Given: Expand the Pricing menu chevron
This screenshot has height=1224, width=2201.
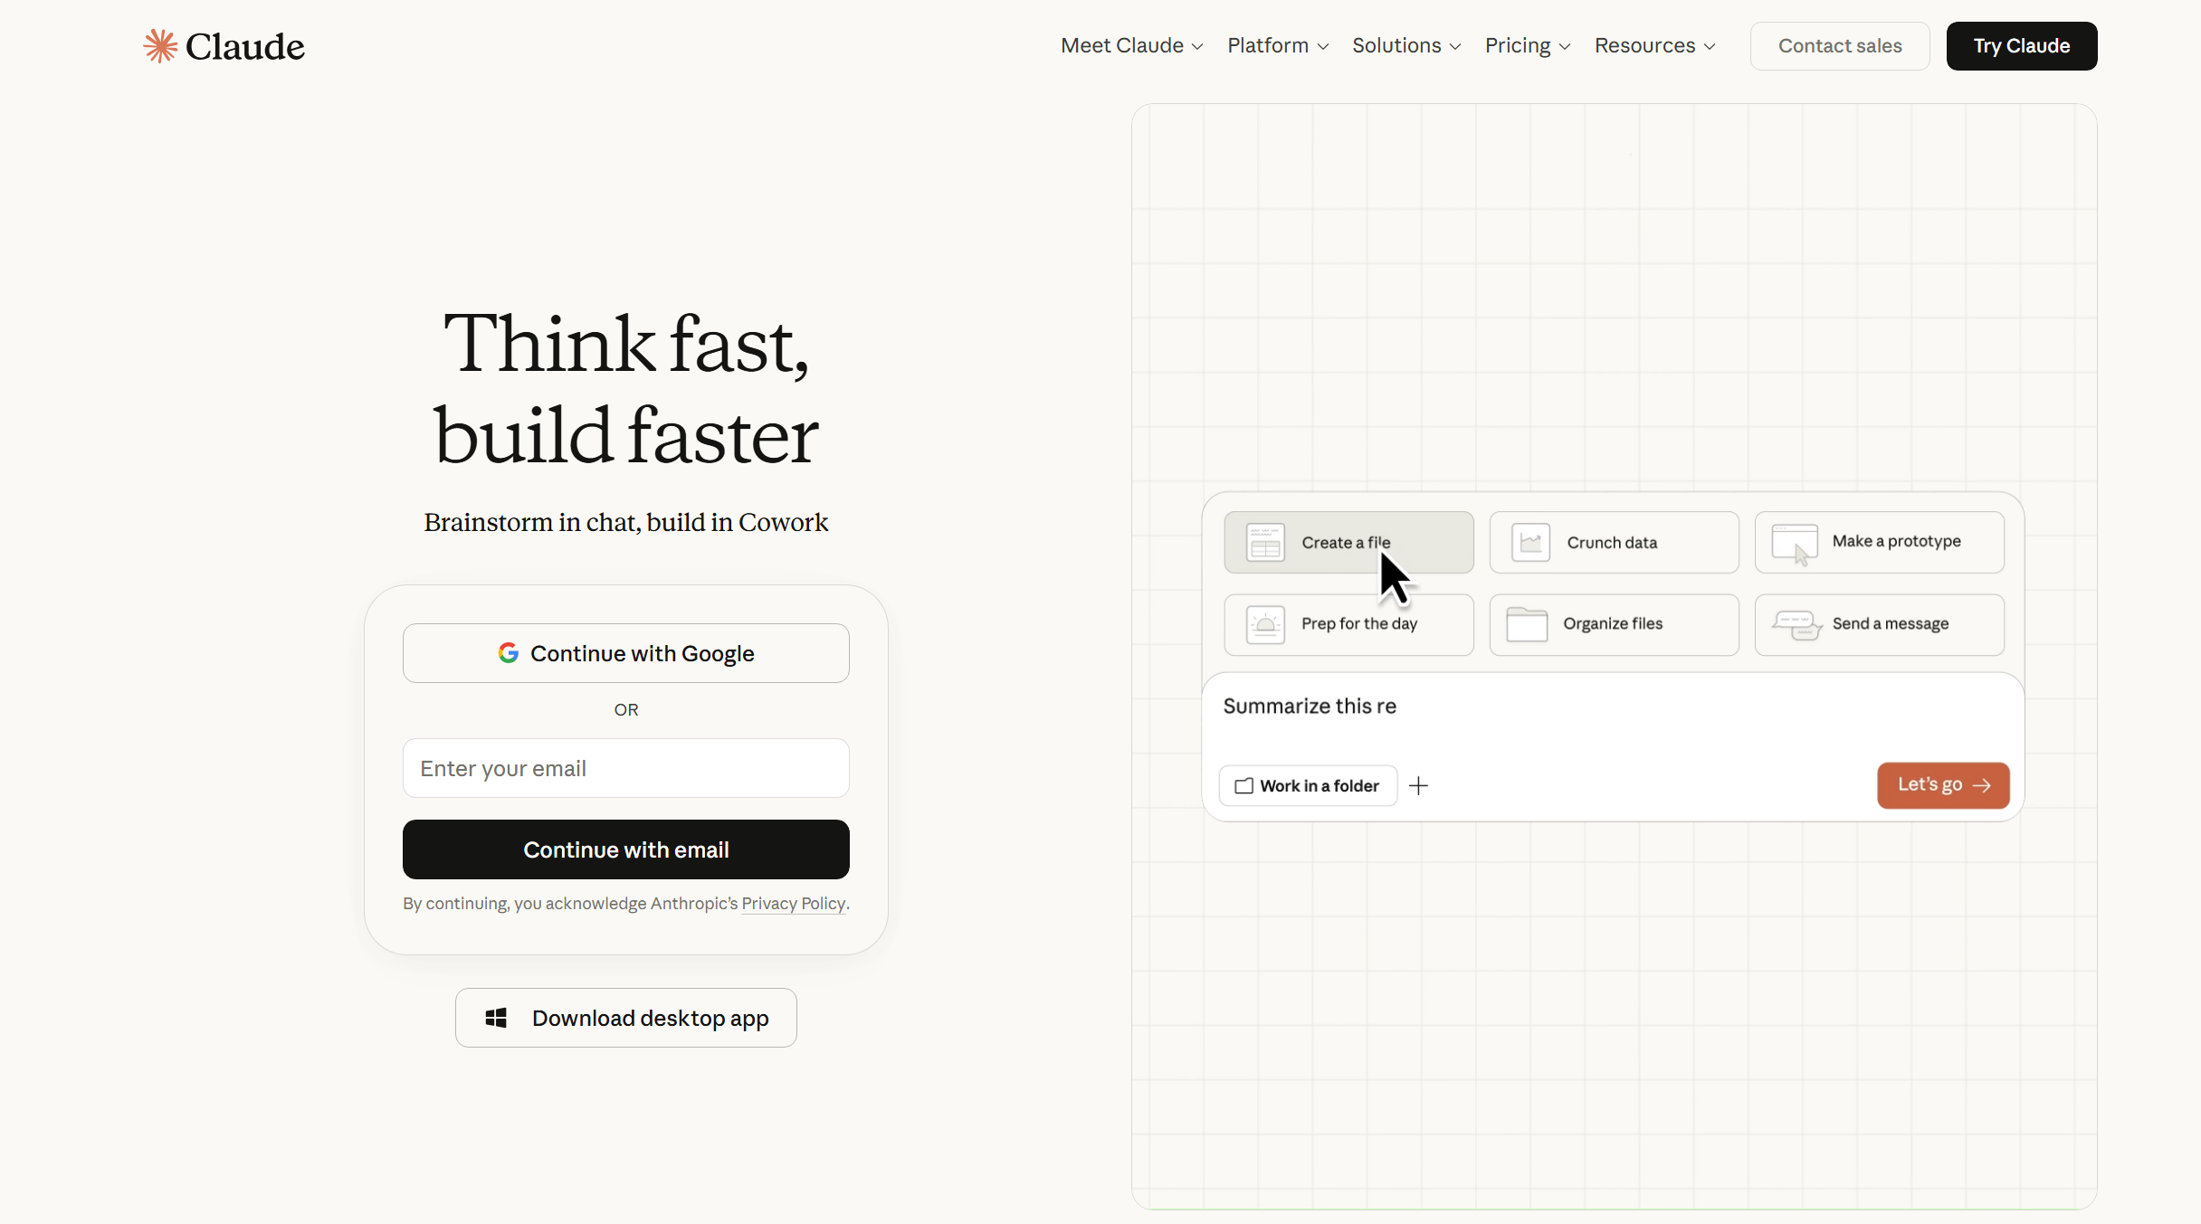Looking at the screenshot, I should coord(1565,46).
